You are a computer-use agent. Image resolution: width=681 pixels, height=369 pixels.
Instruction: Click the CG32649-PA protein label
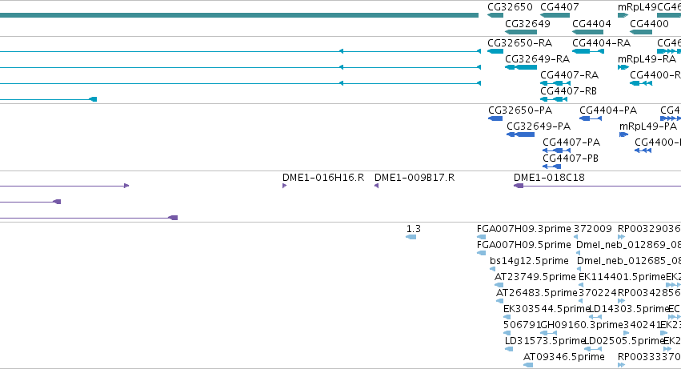pos(539,126)
